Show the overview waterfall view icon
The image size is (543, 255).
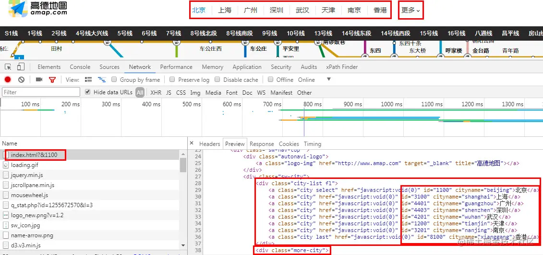click(x=102, y=80)
